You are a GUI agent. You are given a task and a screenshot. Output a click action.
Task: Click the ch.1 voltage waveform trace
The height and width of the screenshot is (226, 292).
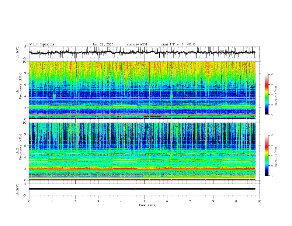coord(142,52)
